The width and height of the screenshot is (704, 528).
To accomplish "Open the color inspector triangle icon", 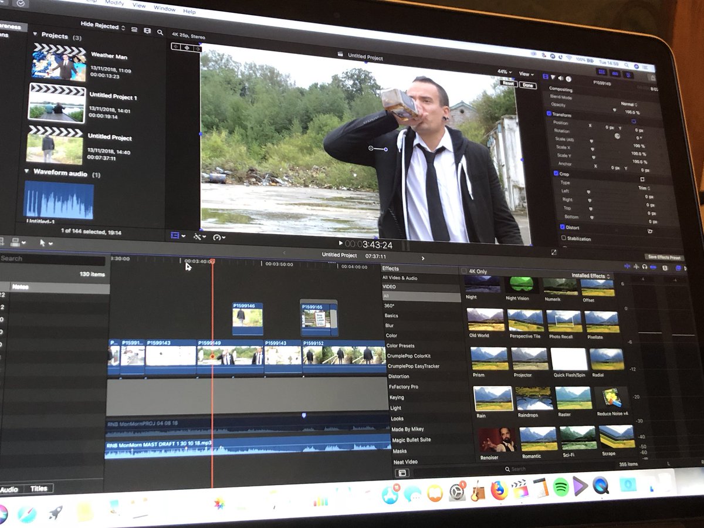I will pyautogui.click(x=553, y=77).
